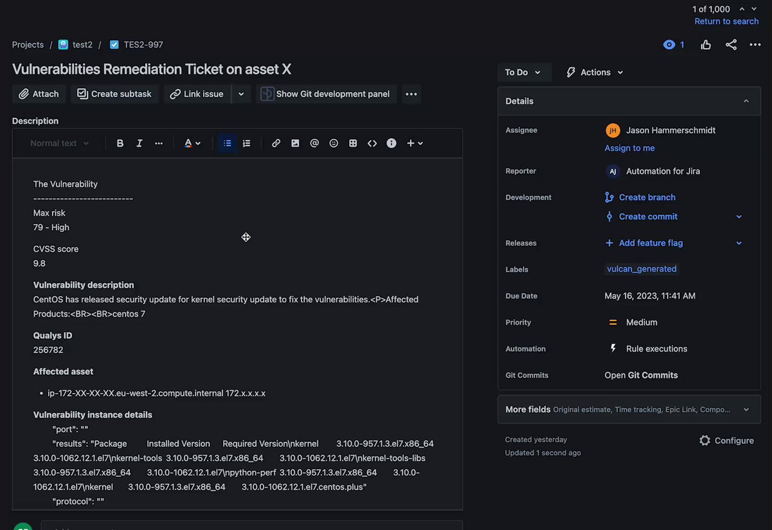Click the Bold formatting icon
The image size is (772, 530).
point(120,143)
